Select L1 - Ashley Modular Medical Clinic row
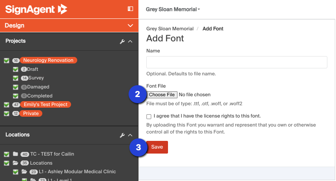Image resolution: width=336 pixels, height=181 pixels. [77, 172]
